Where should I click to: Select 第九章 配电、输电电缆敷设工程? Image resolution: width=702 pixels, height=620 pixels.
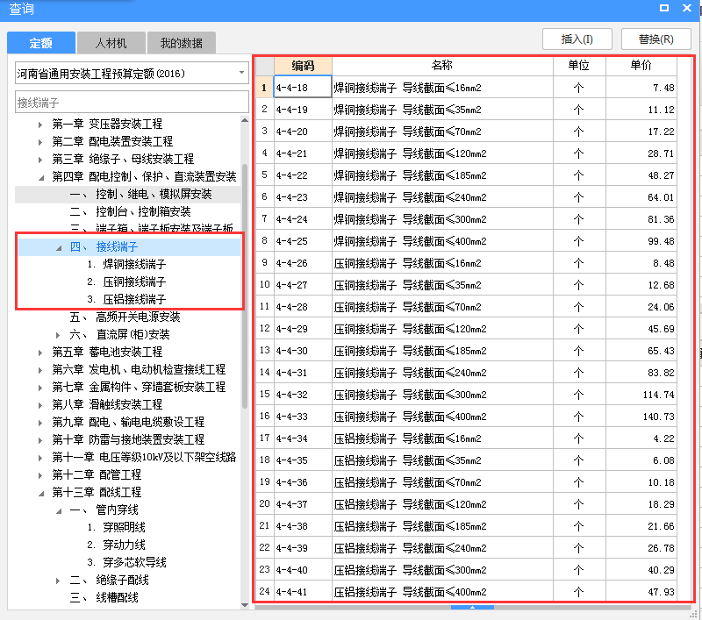[128, 423]
